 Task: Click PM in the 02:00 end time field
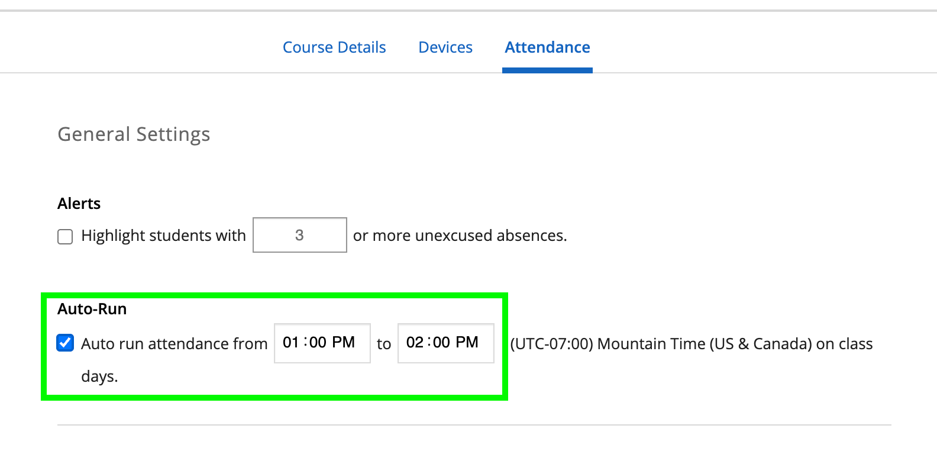[x=467, y=343]
